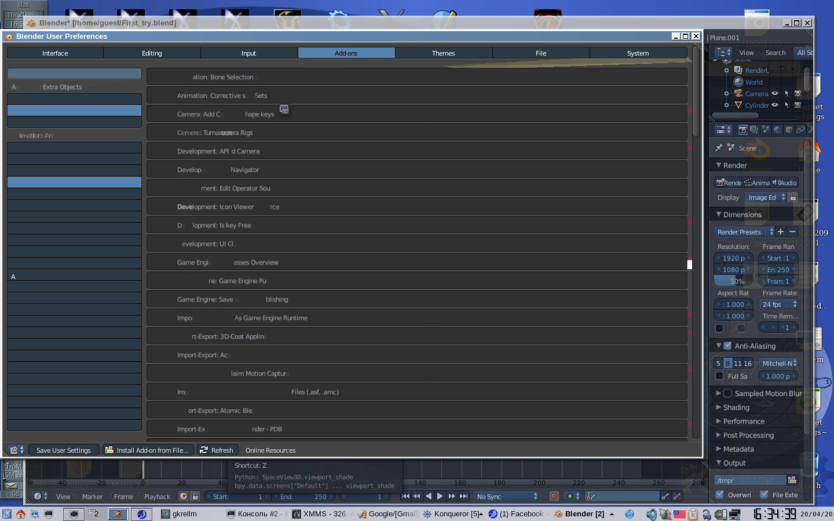Remove the selected render preset
The width and height of the screenshot is (834, 521).
792,232
